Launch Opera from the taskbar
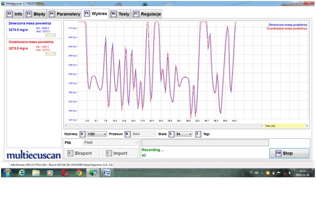The image size is (316, 197). [64, 173]
